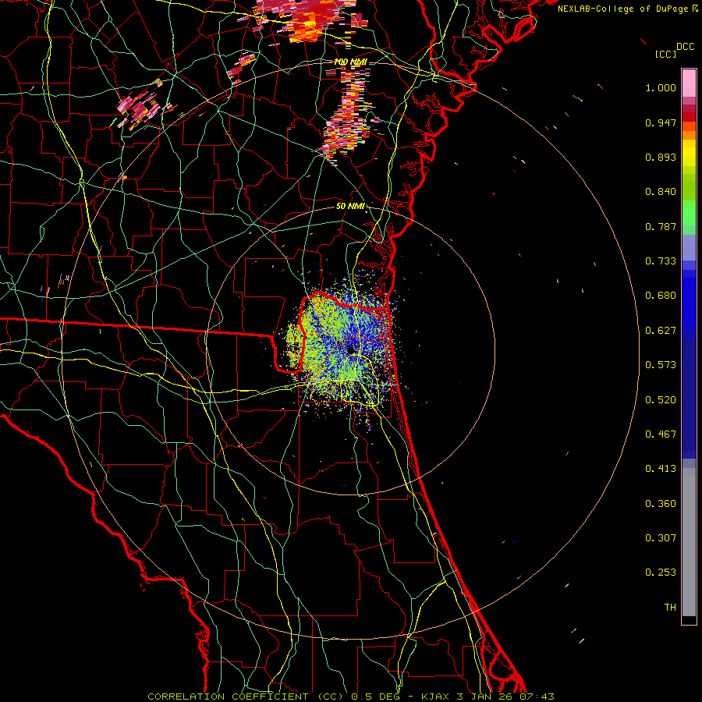Screen dimensions: 702x702
Task: Select the 0.307 legend value
Action: 661,538
